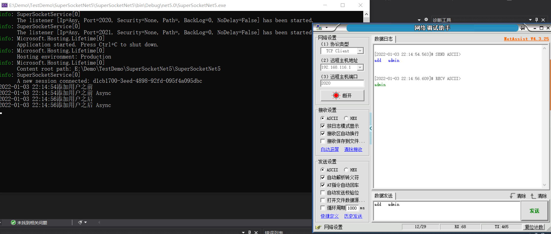Select the 数据发送 tab

coord(383,196)
